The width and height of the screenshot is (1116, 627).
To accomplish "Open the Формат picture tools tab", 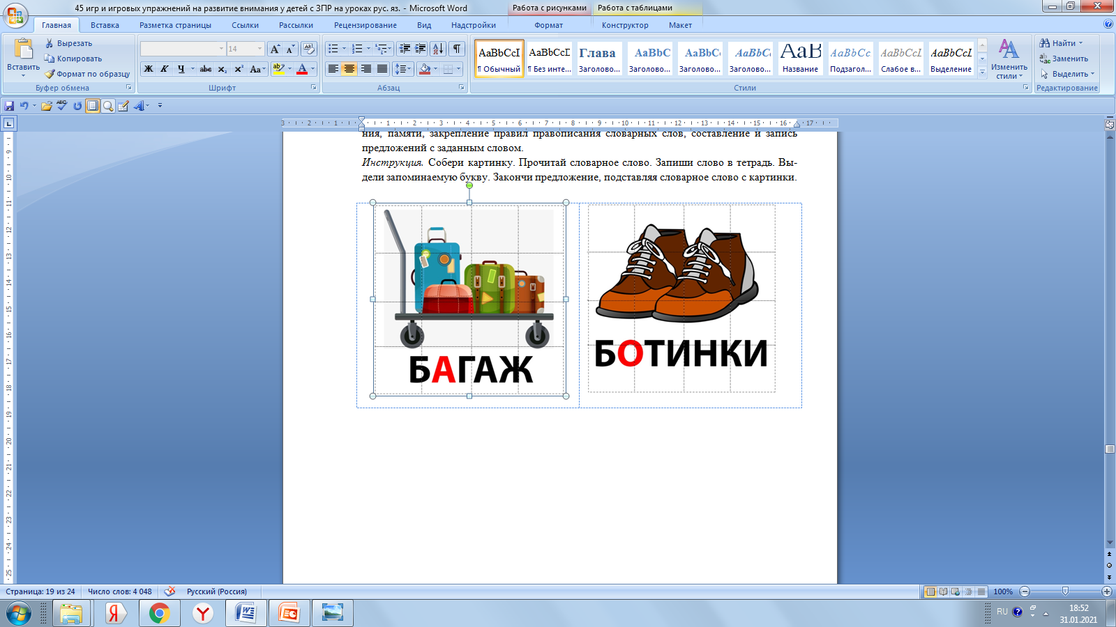I will click(x=548, y=25).
